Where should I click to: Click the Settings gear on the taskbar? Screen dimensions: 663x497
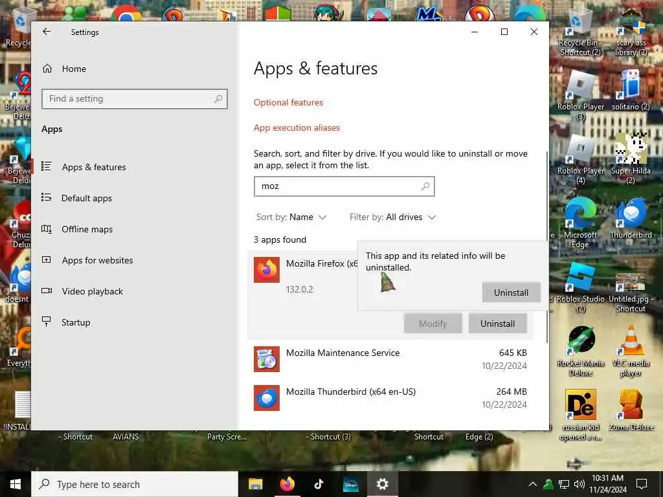click(x=382, y=484)
